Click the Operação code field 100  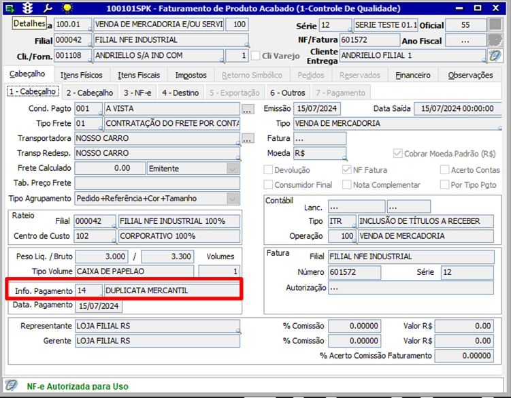tap(342, 236)
